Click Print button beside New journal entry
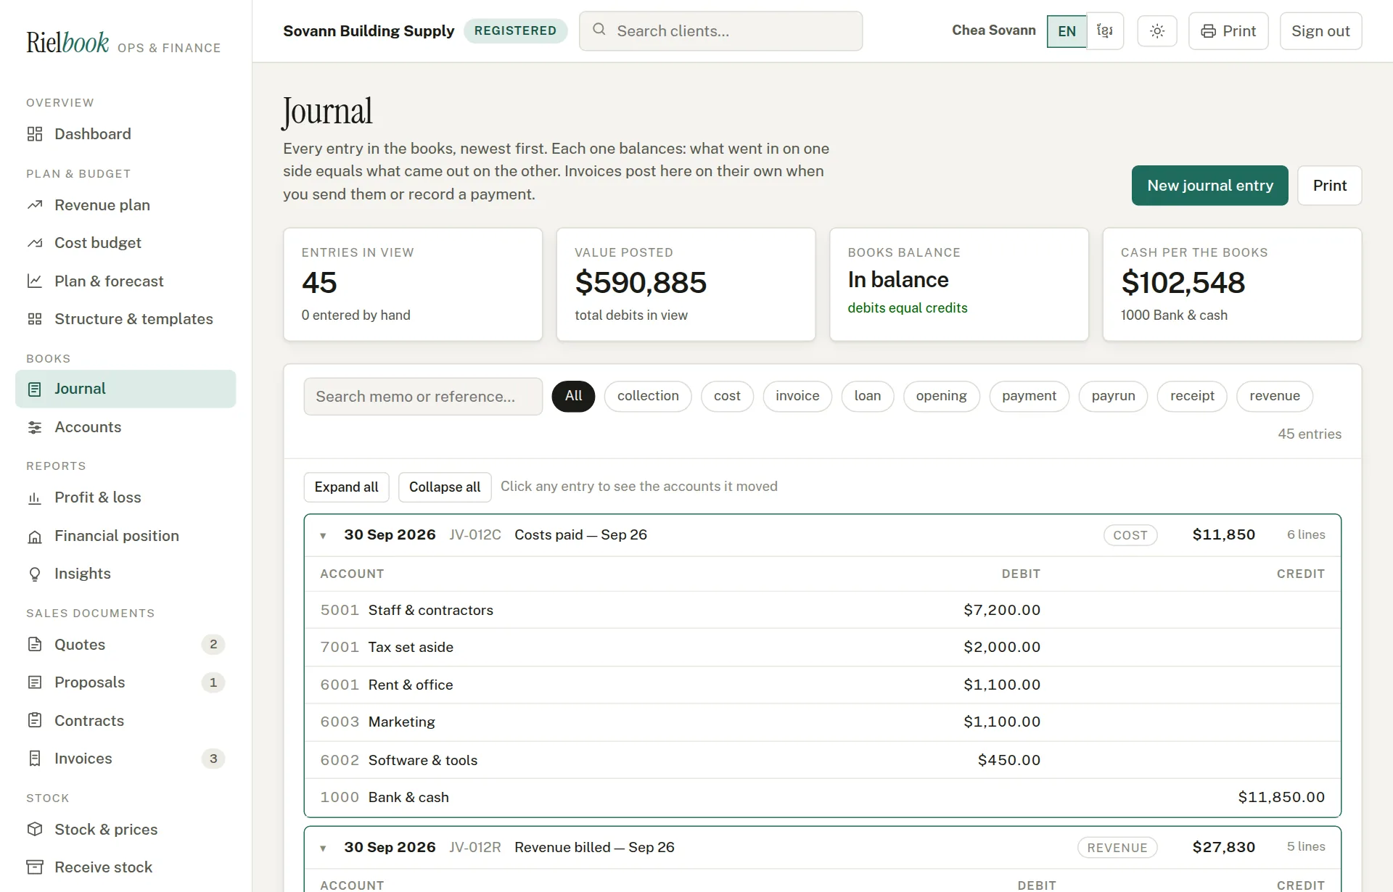The width and height of the screenshot is (1393, 892). pos(1329,186)
